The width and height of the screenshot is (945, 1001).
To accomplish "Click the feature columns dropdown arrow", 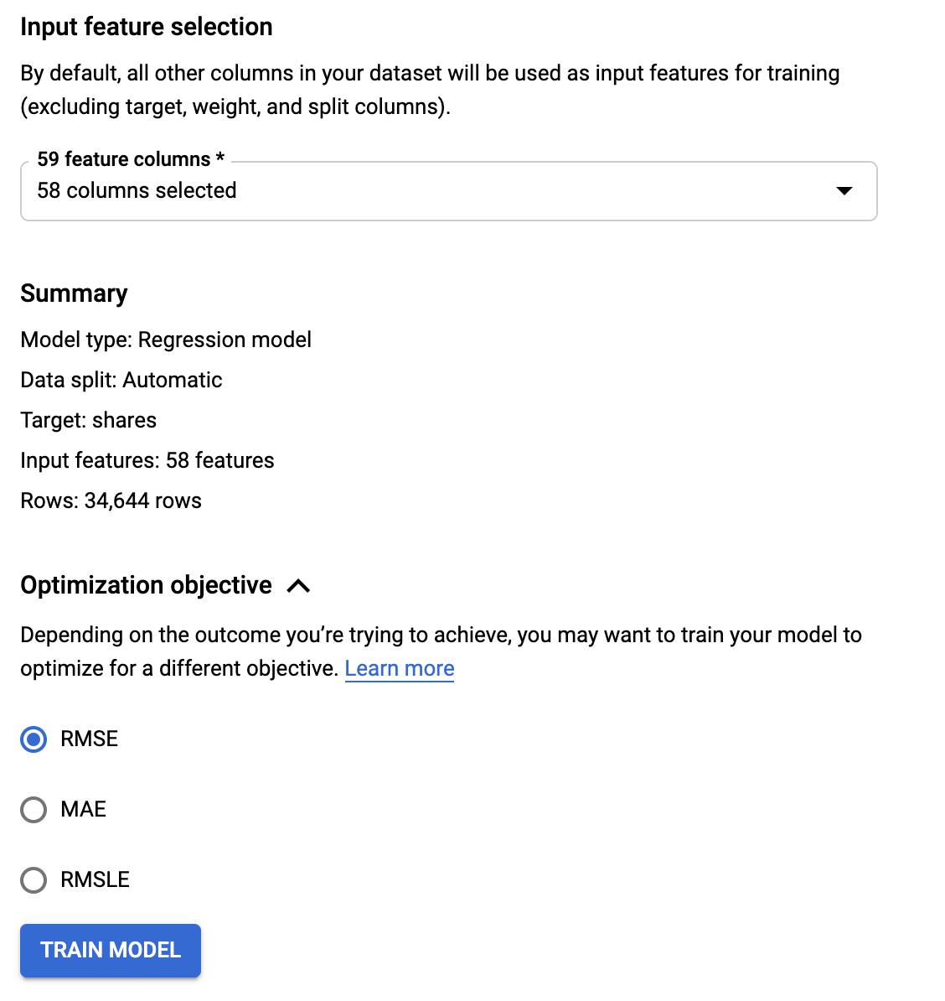I will pyautogui.click(x=844, y=191).
